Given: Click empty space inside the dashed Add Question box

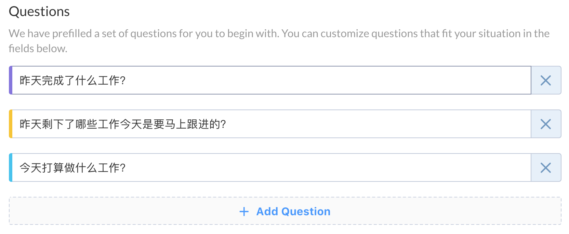Looking at the screenshot, I should click(x=445, y=211).
